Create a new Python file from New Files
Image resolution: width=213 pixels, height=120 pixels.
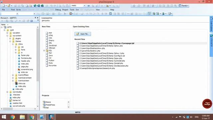pos(52,60)
